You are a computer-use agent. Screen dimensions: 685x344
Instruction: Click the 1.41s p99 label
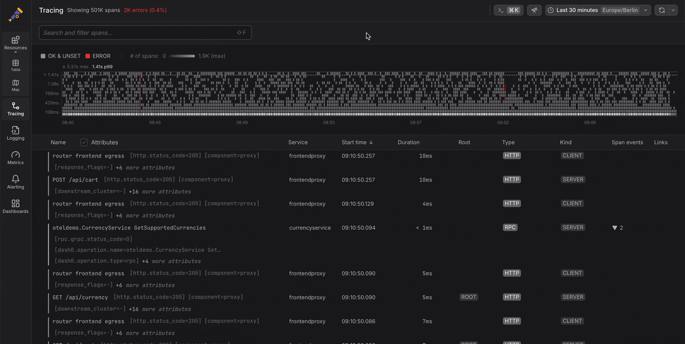[102, 67]
